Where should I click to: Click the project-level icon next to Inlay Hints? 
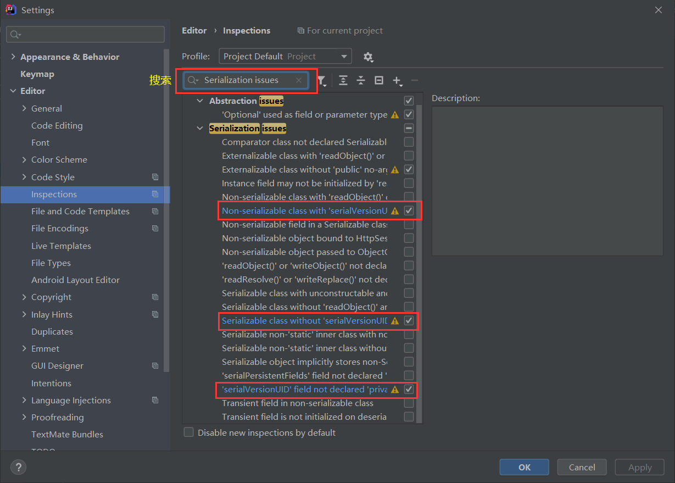pyautogui.click(x=155, y=314)
